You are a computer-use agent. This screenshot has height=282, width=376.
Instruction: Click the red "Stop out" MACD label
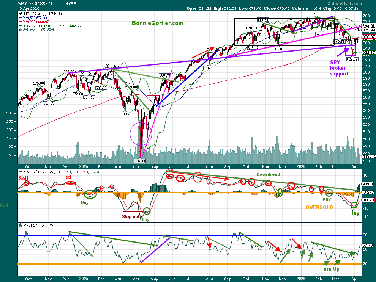[x=131, y=216]
